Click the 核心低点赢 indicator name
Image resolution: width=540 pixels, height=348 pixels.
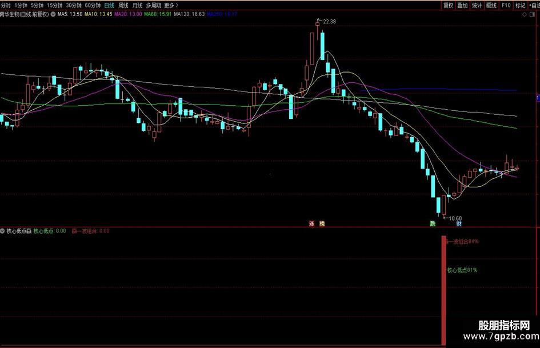click(19, 231)
